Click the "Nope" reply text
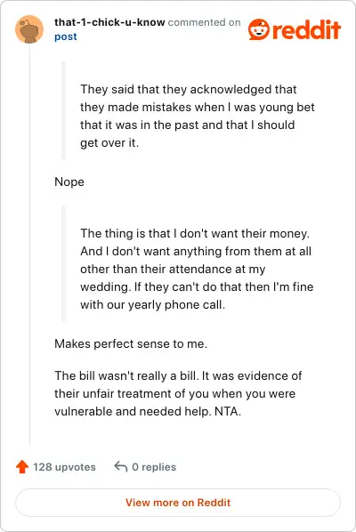The image size is (356, 532). tap(69, 181)
